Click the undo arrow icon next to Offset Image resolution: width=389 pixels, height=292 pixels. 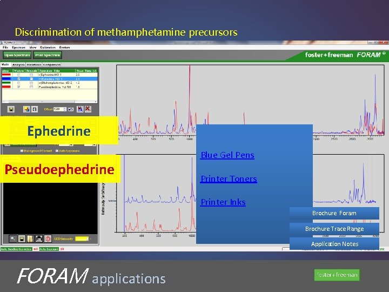71,109
